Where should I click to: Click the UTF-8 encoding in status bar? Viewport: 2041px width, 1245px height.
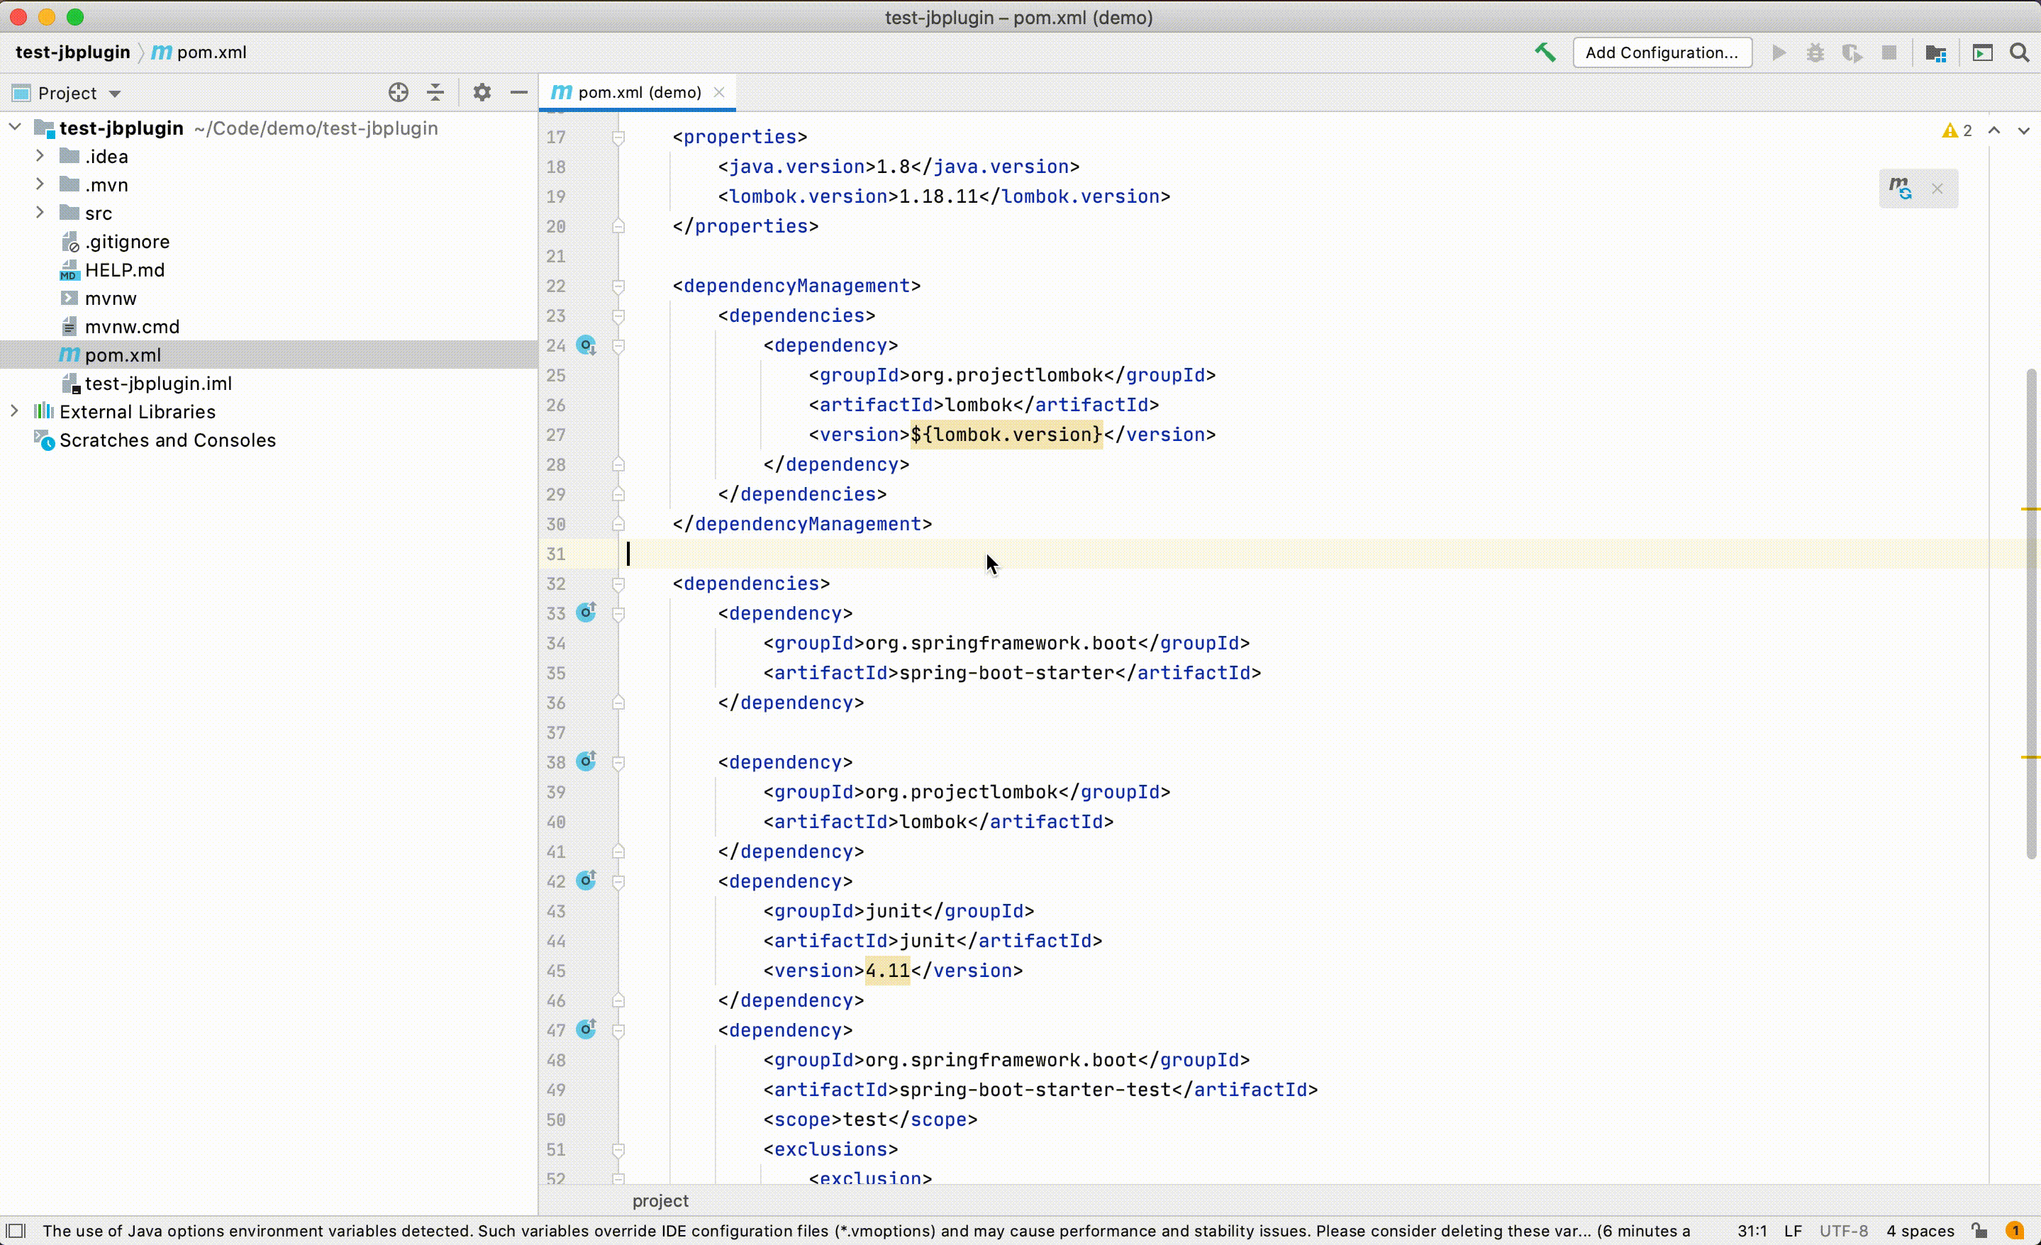[1843, 1230]
